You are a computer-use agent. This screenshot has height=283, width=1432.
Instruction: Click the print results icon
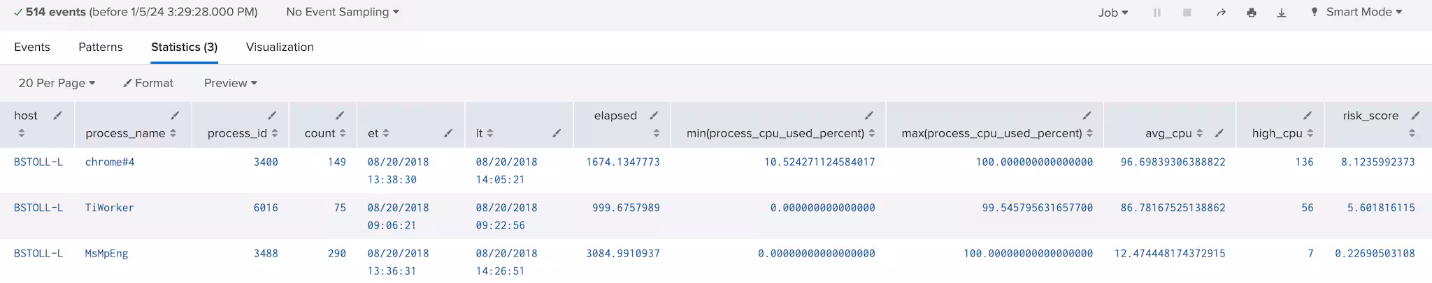1252,13
